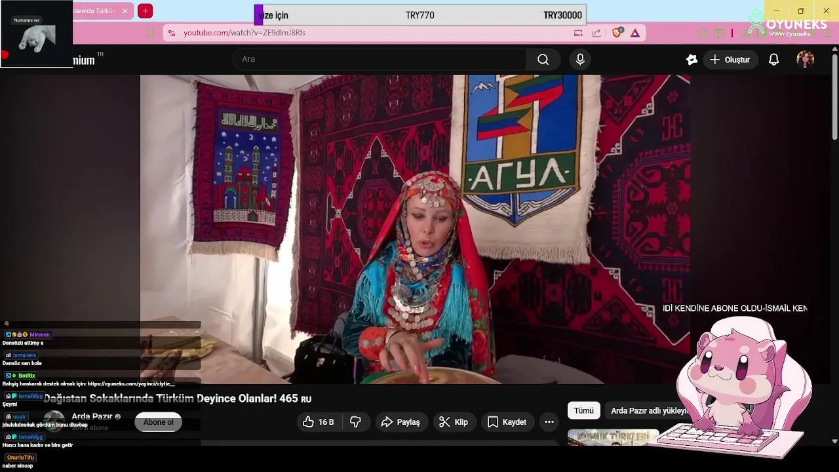
Task: Maximize or restore the browser window
Action: click(801, 10)
